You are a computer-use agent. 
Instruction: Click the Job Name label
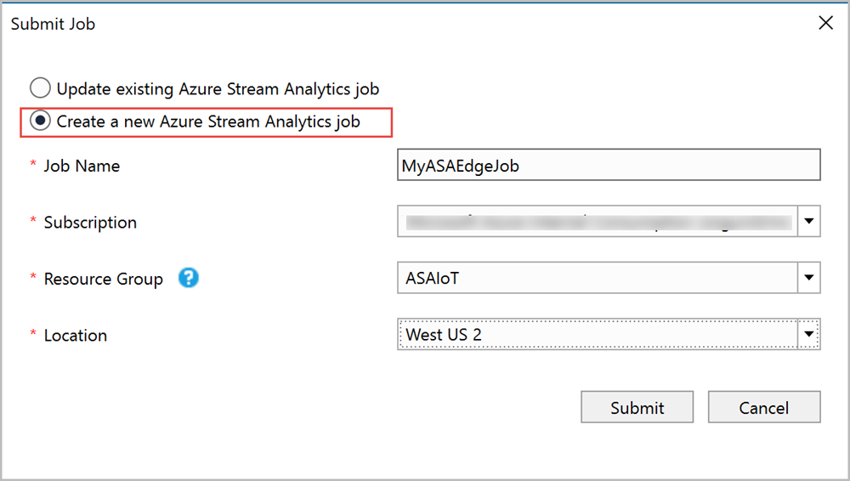[82, 166]
